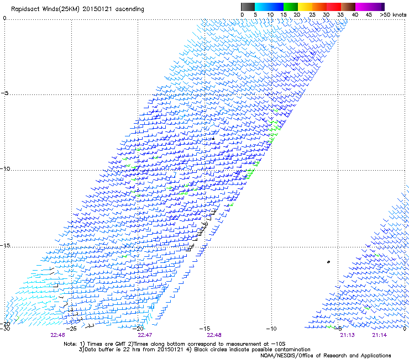
Task: Select the red 30-35 knots legend swatch
Action: coord(334,7)
